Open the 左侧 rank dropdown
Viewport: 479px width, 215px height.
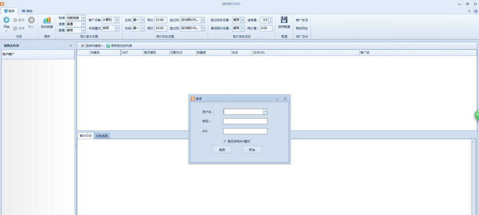click(143, 20)
